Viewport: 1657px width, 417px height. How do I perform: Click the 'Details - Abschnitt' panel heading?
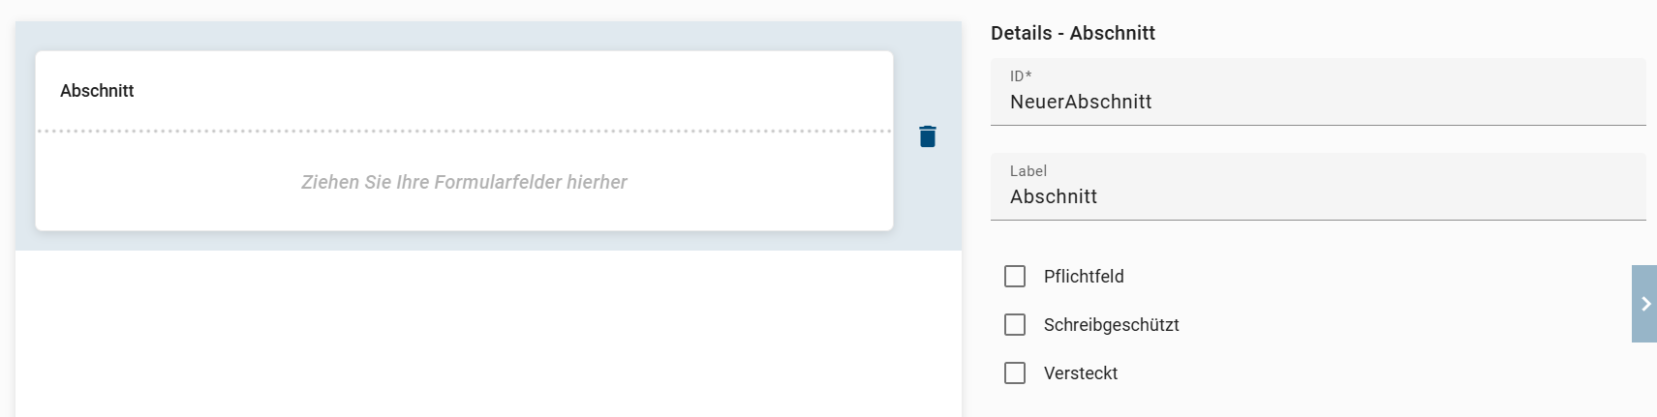[1072, 33]
